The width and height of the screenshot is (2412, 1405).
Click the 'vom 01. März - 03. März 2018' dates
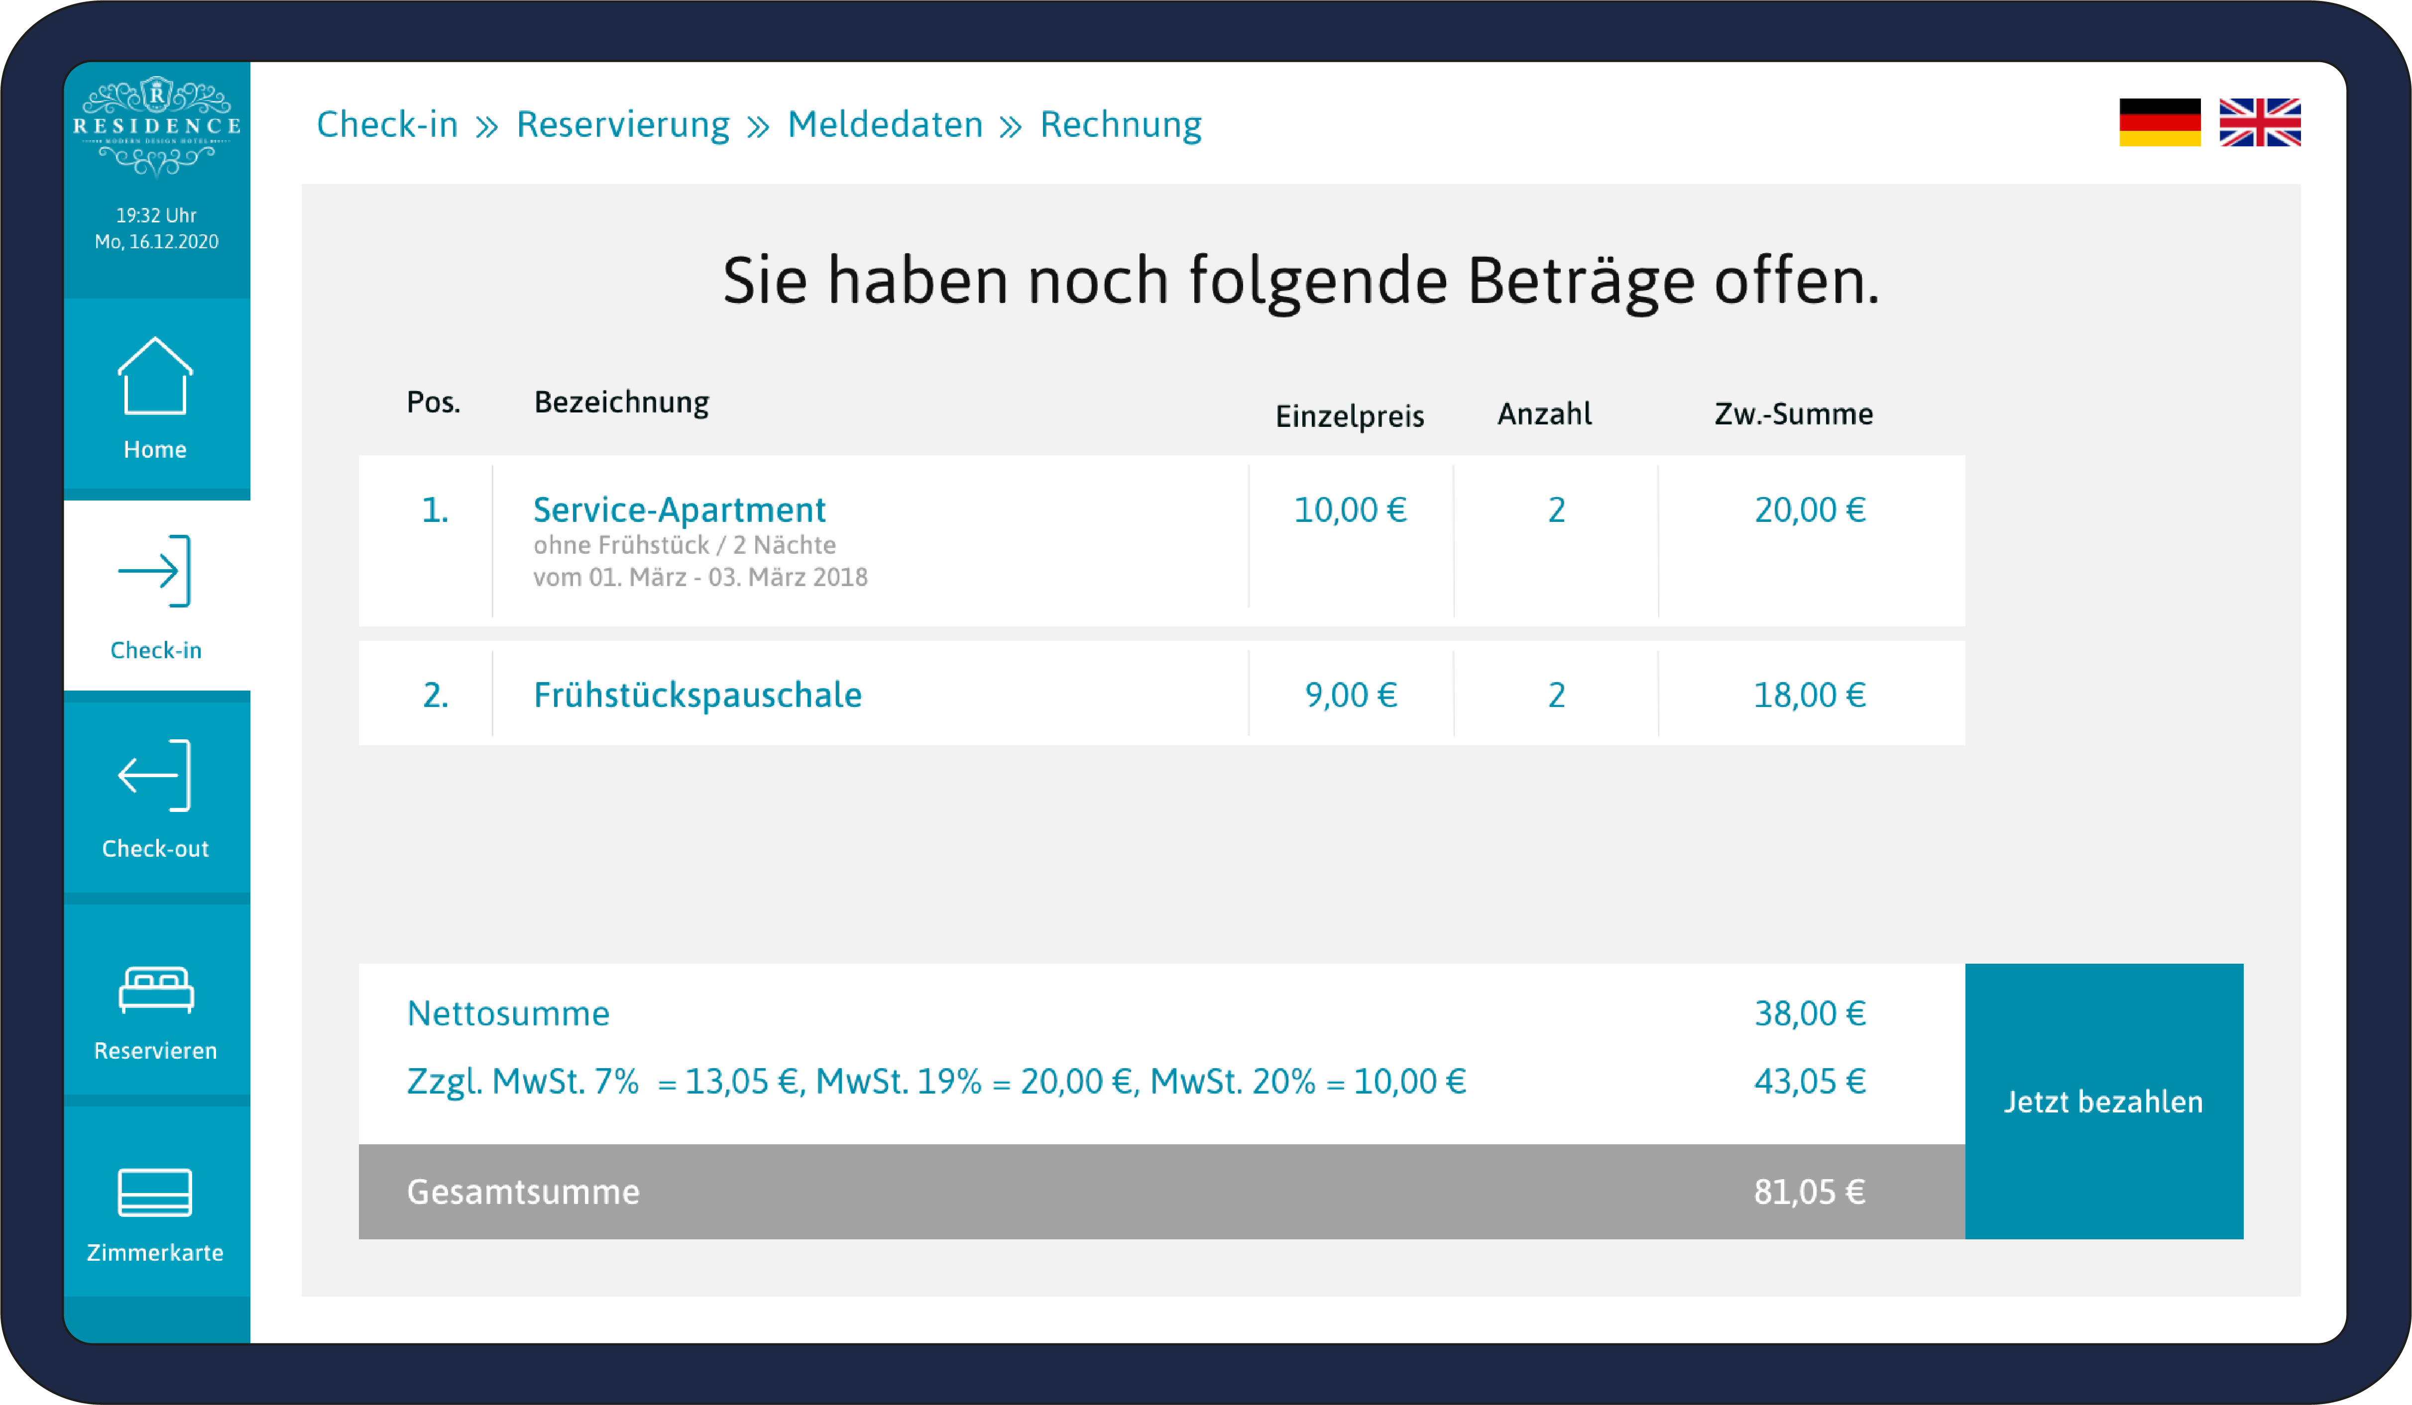700,577
